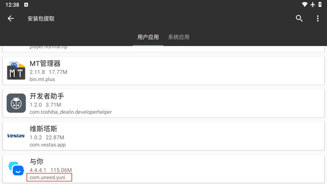Tap the 开发者助手 ladybug icon

pos(16,103)
